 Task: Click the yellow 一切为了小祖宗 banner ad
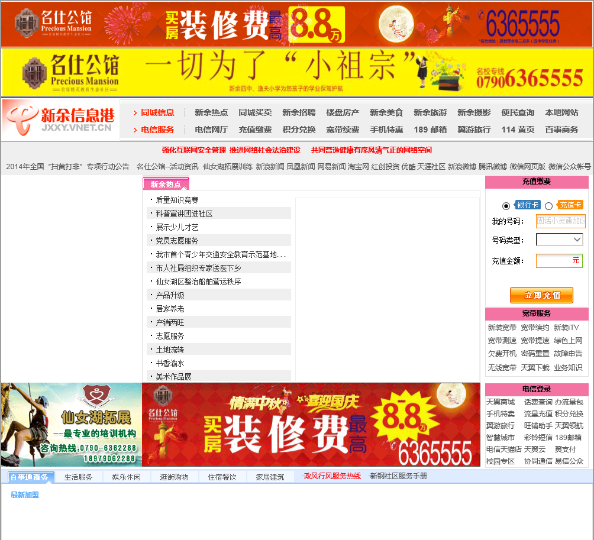point(297,72)
